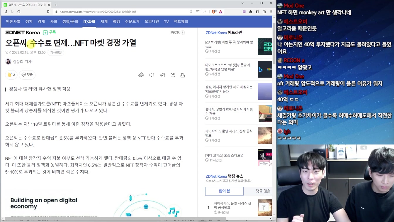The width and height of the screenshot is (394, 222).
Task: Share the article via share icon
Action: (173, 75)
